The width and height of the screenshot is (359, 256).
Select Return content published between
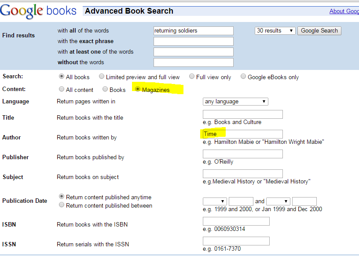coord(61,205)
